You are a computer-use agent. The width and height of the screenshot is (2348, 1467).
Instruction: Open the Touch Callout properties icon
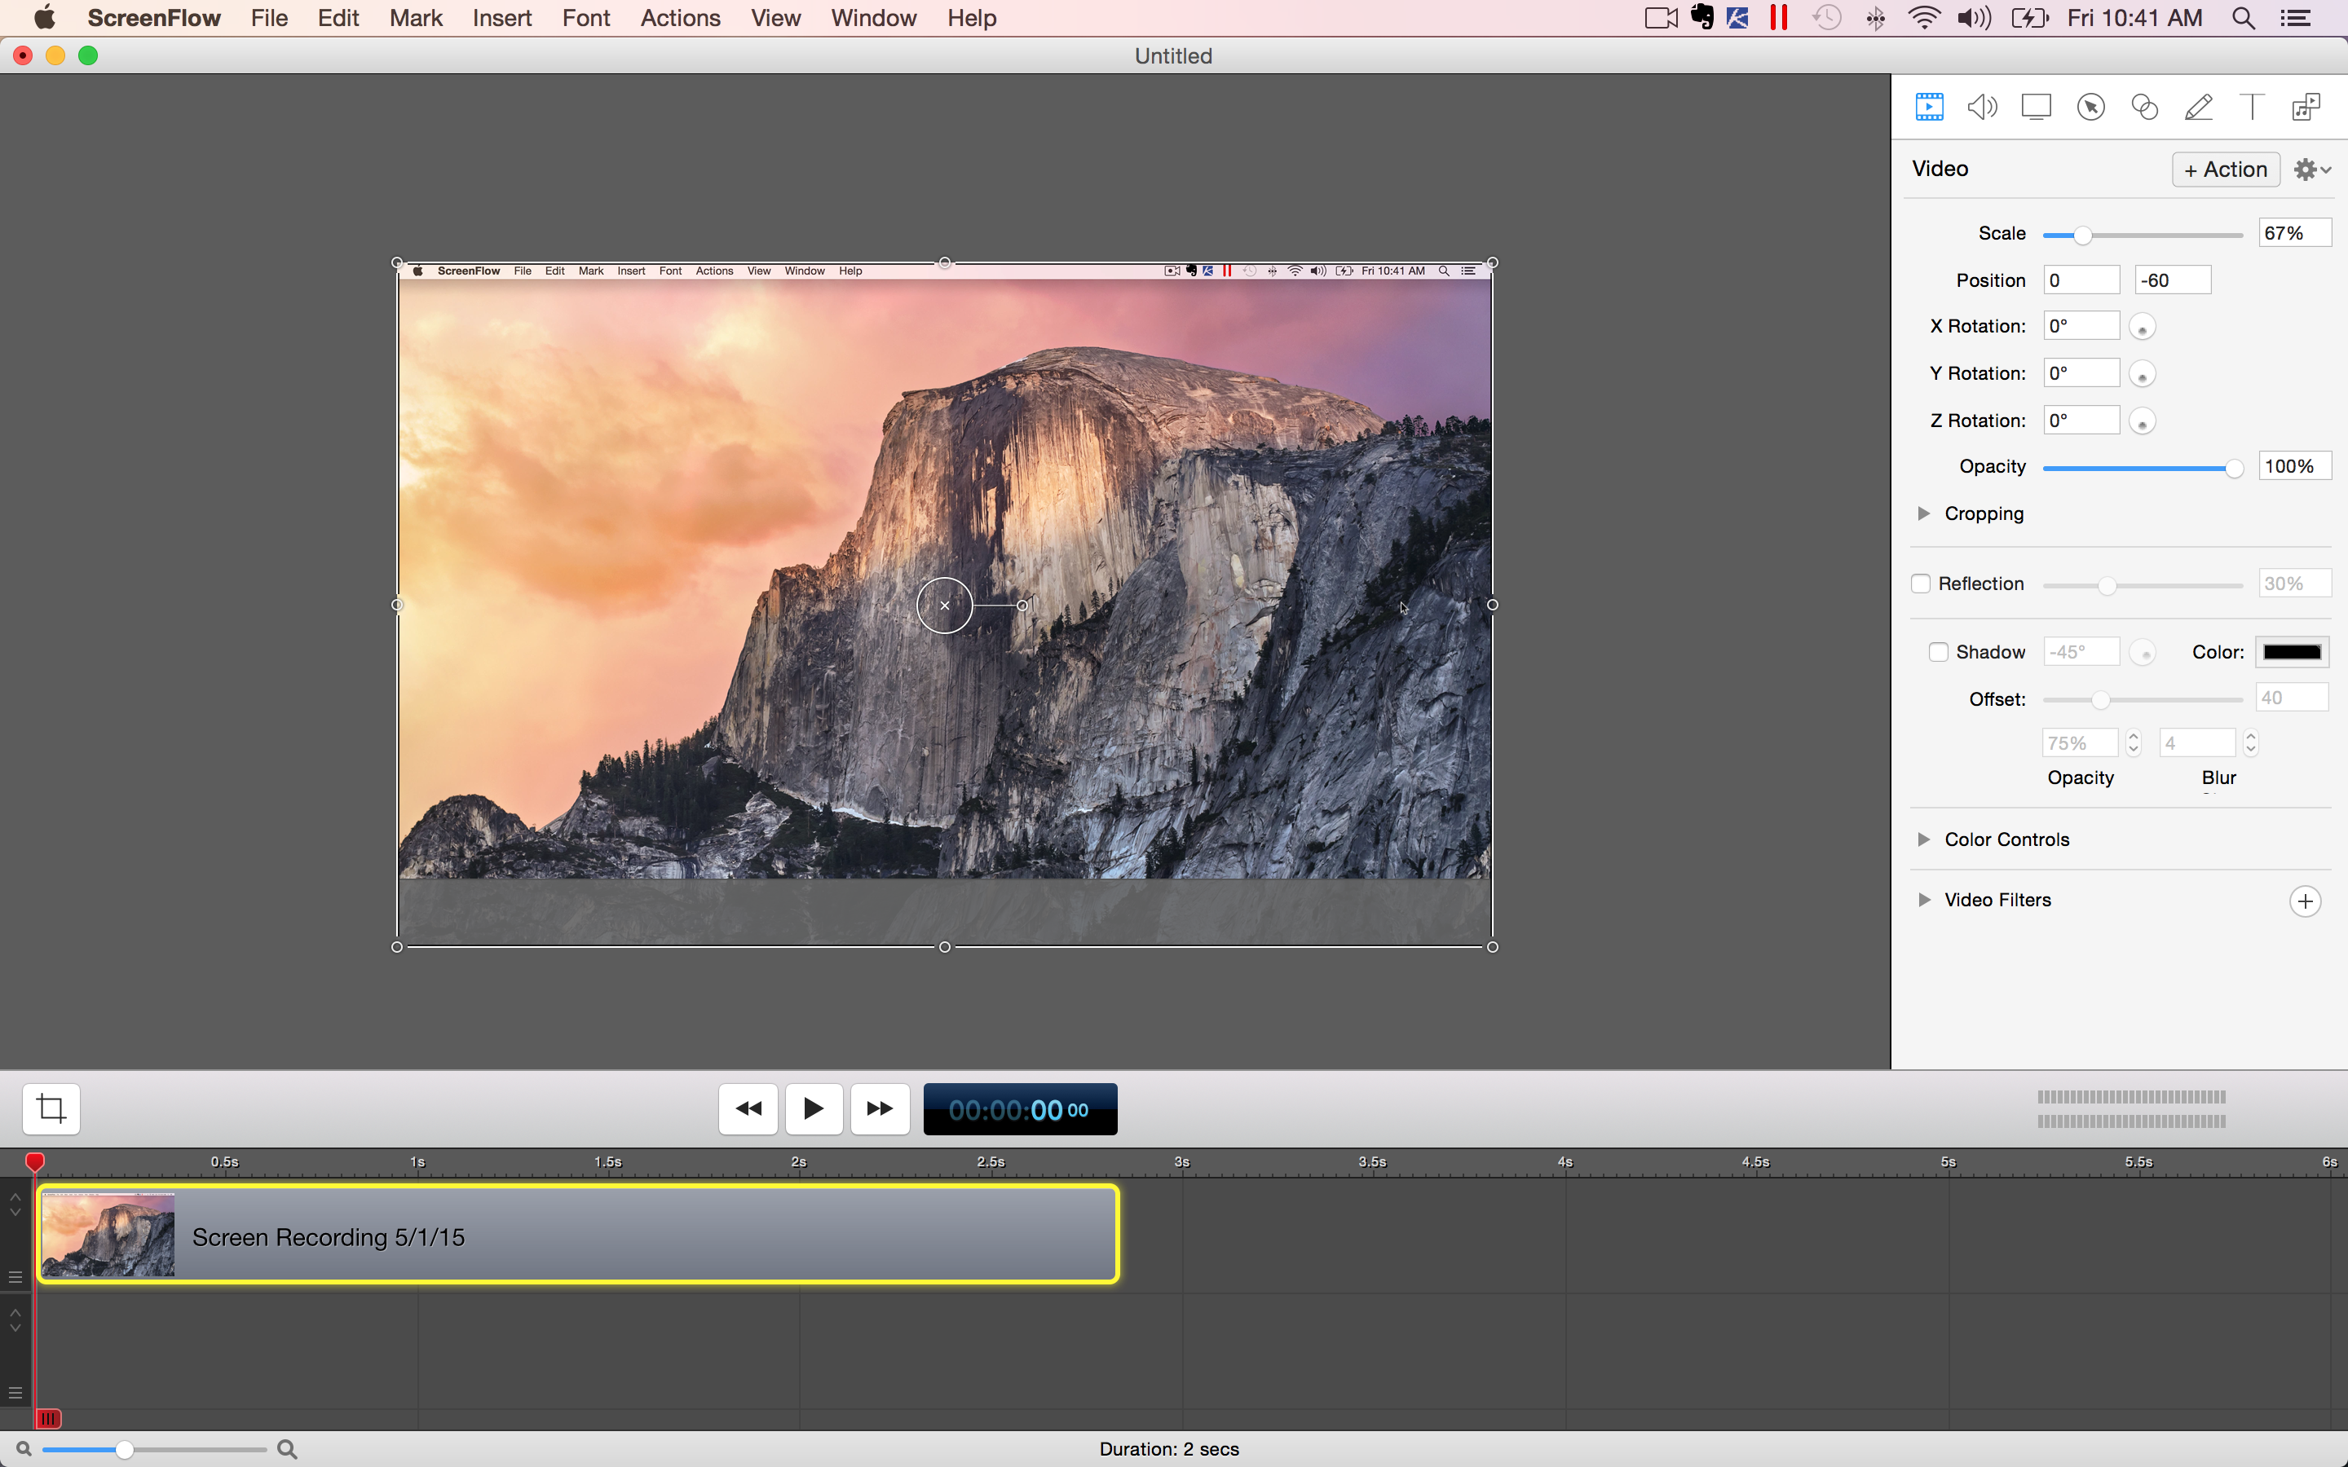click(x=2144, y=107)
